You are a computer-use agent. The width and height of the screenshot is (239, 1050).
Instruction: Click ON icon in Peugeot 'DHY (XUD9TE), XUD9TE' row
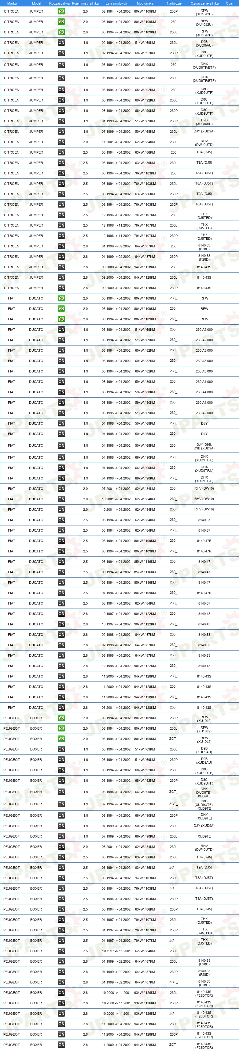[x=61, y=792]
